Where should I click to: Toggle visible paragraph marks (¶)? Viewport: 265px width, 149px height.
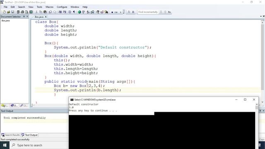coord(74,12)
